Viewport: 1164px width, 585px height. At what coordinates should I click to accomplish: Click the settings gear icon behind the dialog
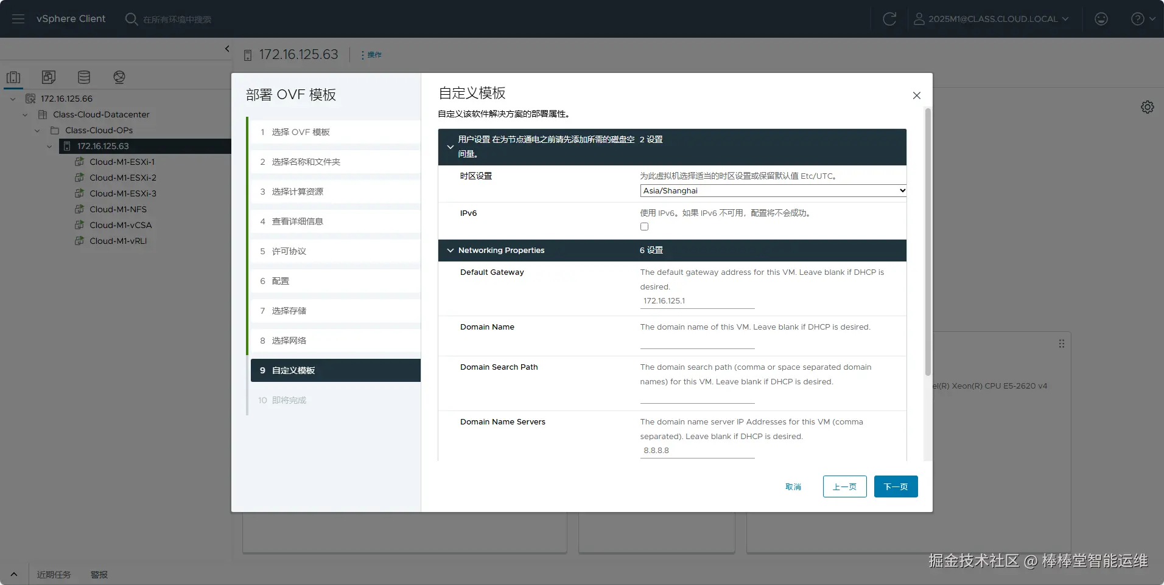tap(1148, 107)
